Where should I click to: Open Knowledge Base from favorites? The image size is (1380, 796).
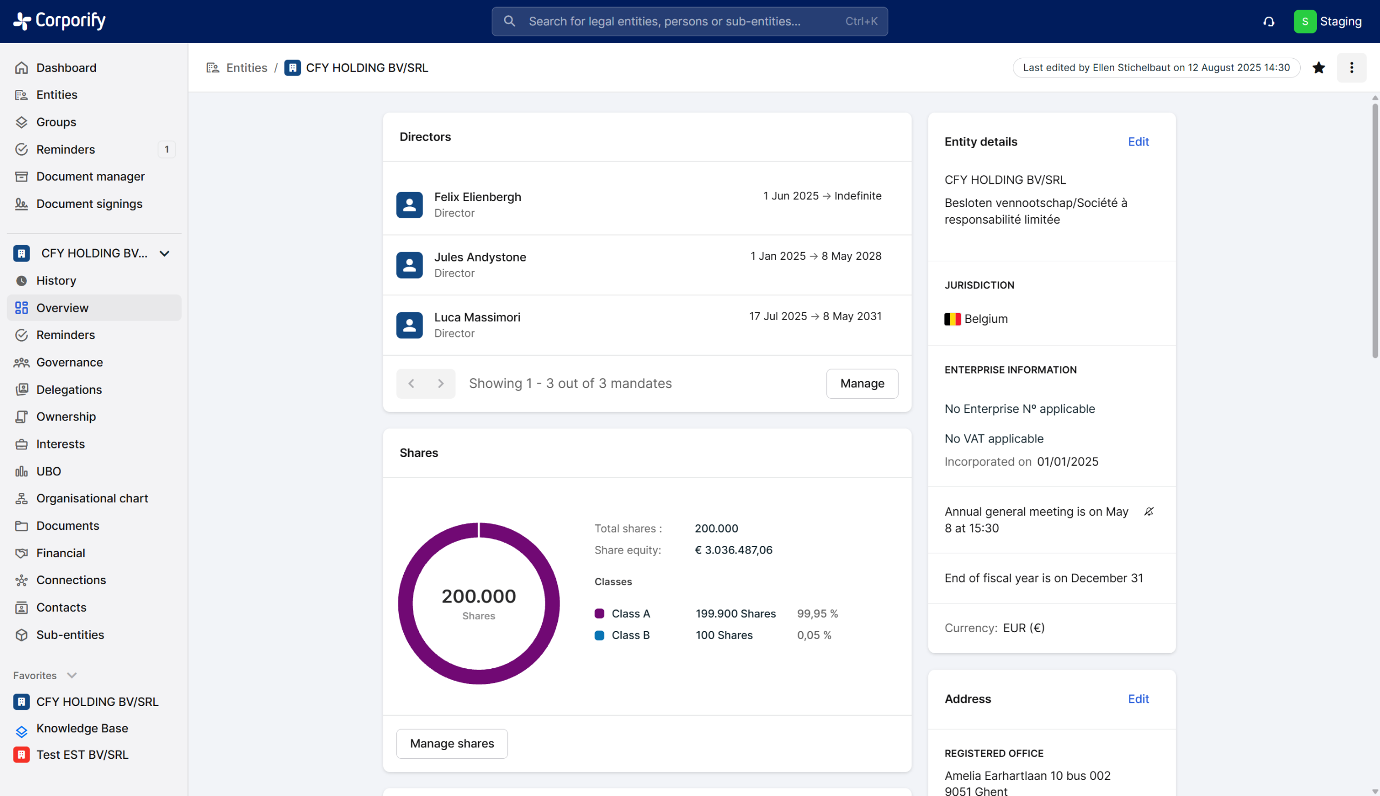(x=82, y=728)
